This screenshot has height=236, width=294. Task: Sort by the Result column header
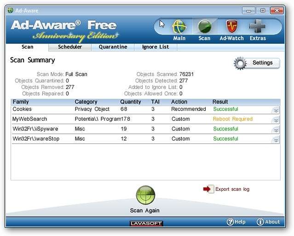tap(220, 102)
